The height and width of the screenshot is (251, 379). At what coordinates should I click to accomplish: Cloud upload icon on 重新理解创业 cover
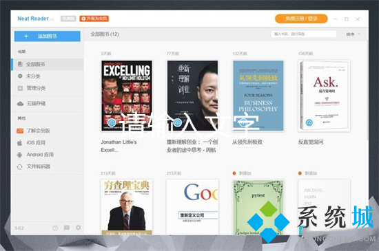177,122
